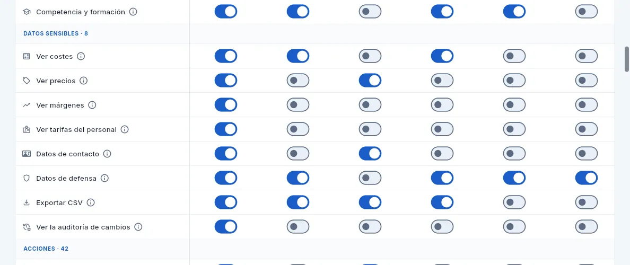Disable first column toggle for Ver costes
The width and height of the screenshot is (630, 265).
(x=226, y=56)
